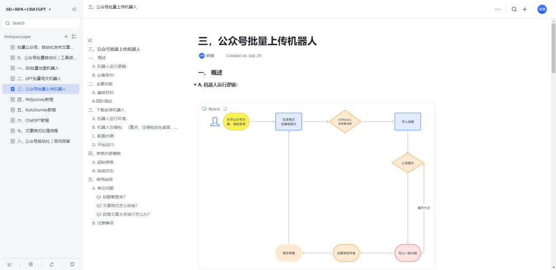Click the share icon in sidebar footer
556x270 pixels.
51,264
